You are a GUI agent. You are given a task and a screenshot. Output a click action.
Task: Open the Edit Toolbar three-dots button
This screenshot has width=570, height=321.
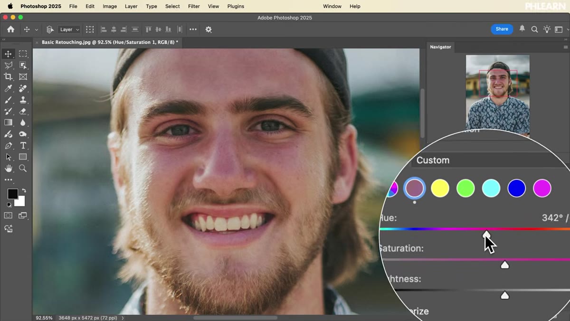[8, 180]
